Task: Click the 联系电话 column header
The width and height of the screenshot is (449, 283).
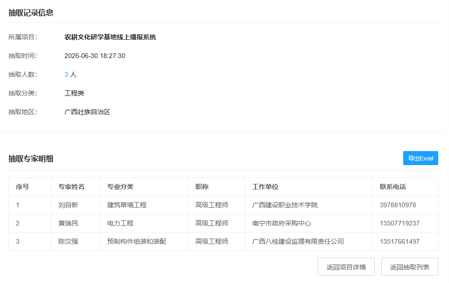Action: 393,187
